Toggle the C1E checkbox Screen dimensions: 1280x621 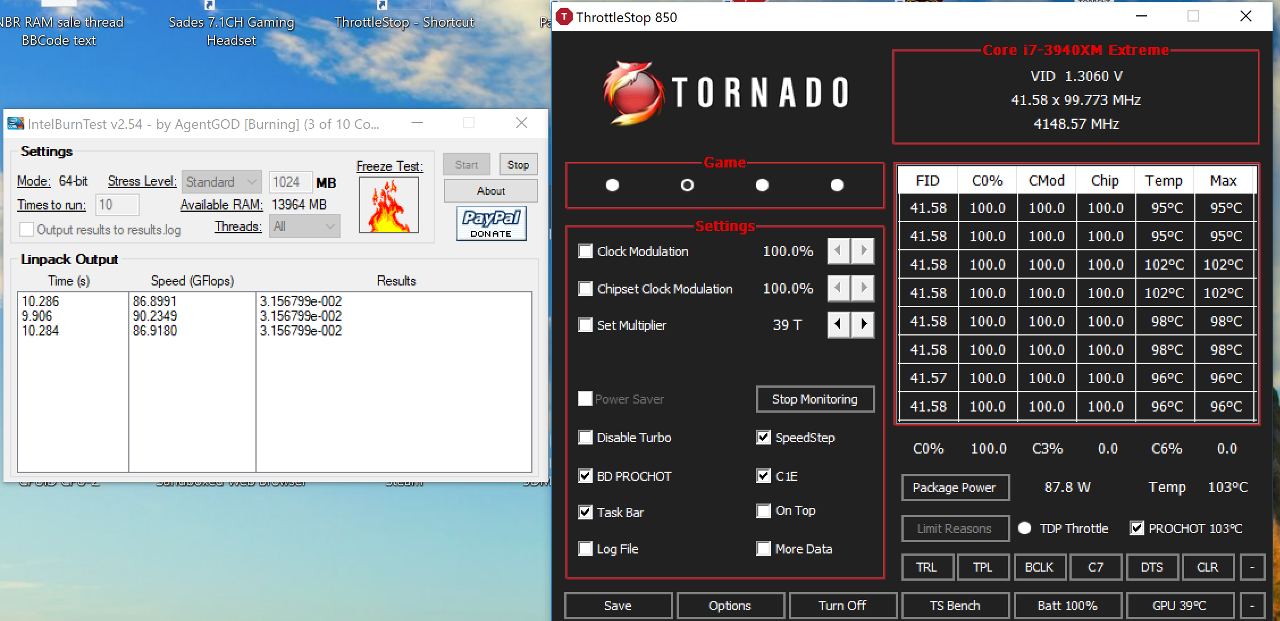(763, 476)
